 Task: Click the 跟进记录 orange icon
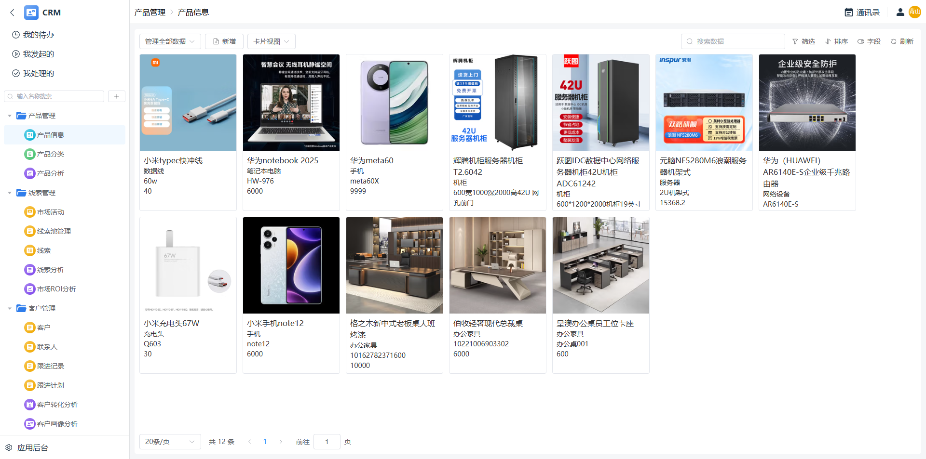point(29,366)
